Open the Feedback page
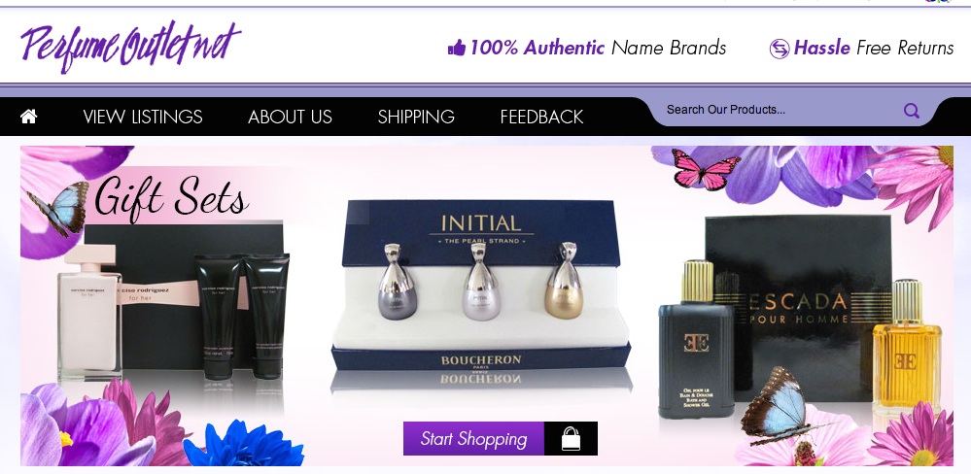The width and height of the screenshot is (971, 474). point(541,117)
